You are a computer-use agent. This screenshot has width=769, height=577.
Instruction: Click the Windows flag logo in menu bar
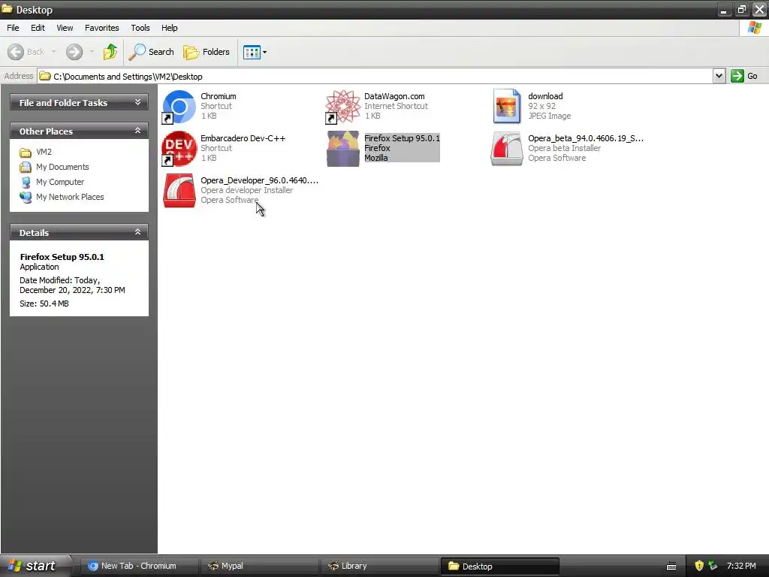point(754,28)
